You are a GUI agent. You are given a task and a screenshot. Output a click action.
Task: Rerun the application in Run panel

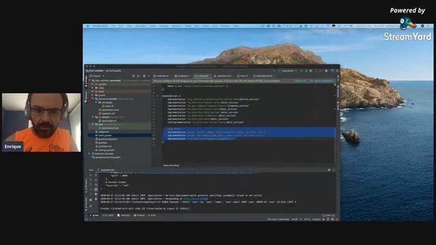91,176
